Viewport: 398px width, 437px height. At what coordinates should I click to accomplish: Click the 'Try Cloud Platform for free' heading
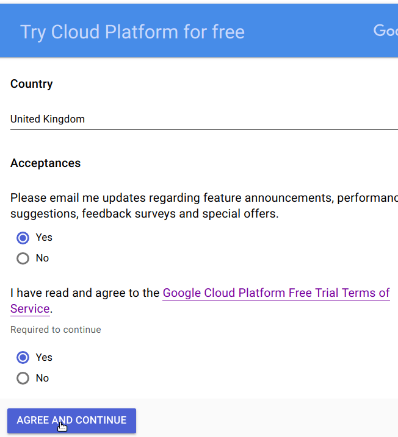132,32
